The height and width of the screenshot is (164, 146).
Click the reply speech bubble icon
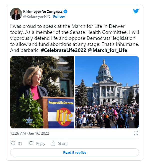tap(31, 143)
